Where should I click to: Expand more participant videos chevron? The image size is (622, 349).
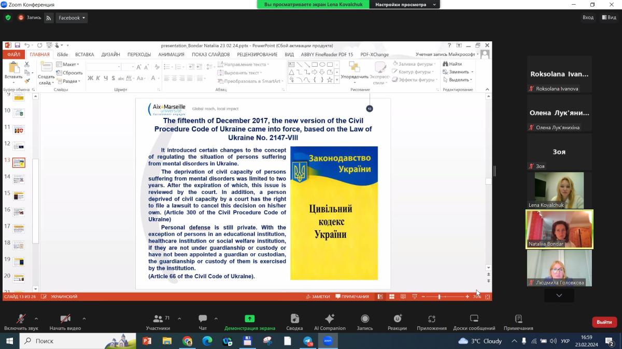point(559,295)
